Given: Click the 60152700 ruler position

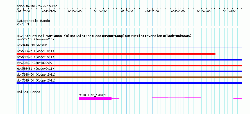Looking at the screenshot, I should click(x=204, y=11).
